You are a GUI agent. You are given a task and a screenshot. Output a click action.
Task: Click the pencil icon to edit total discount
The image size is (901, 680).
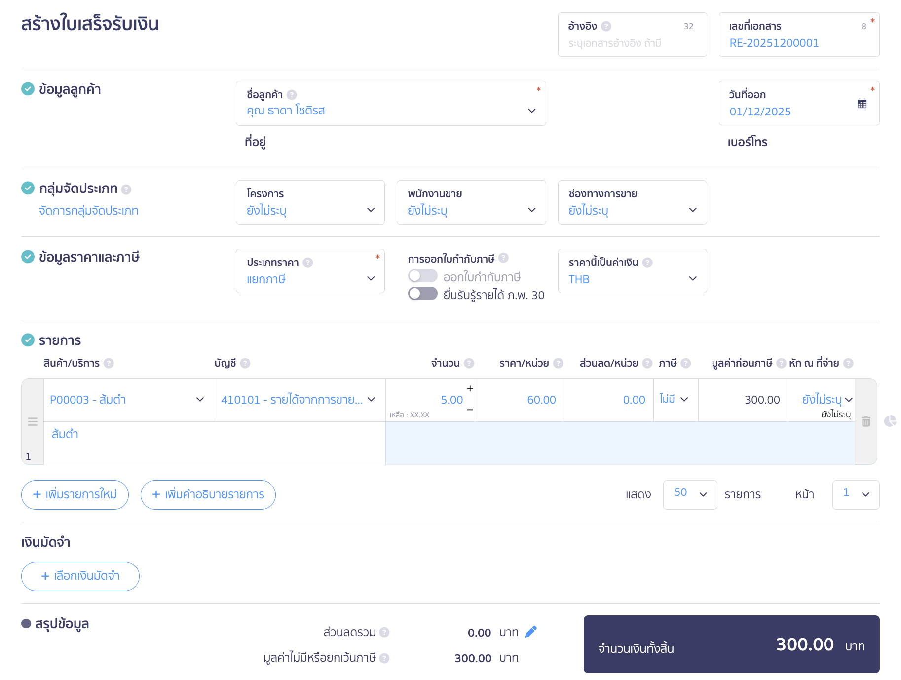tap(531, 632)
